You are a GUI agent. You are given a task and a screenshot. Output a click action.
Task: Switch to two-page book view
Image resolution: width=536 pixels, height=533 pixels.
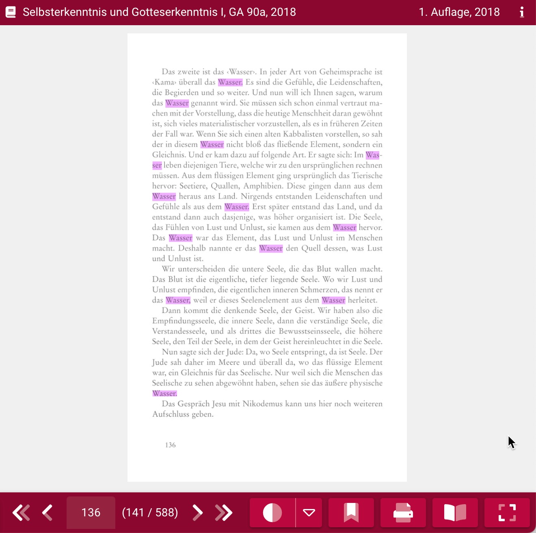(x=455, y=513)
